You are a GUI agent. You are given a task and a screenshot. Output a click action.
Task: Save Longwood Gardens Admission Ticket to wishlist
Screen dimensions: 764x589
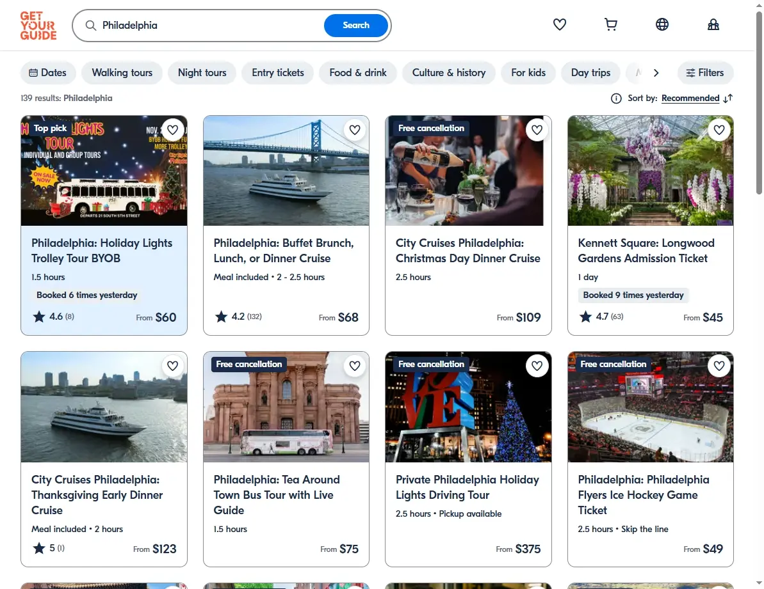pyautogui.click(x=719, y=130)
